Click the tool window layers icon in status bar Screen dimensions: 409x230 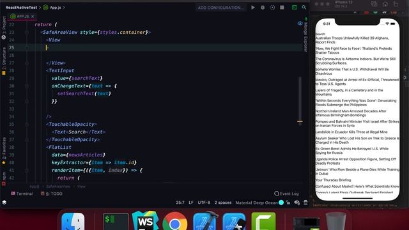click(4, 202)
